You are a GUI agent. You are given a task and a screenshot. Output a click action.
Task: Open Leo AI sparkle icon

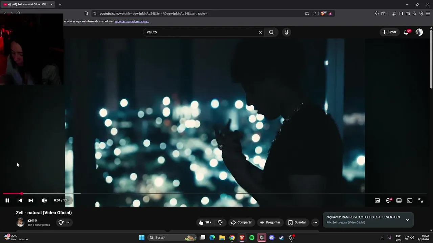tap(414, 13)
